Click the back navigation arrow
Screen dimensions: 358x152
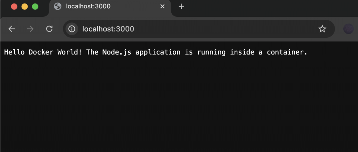tap(12, 29)
